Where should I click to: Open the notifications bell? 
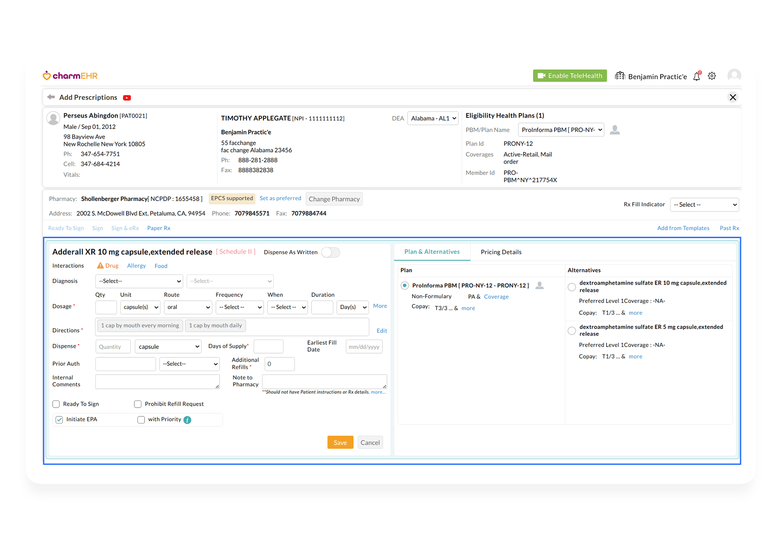697,76
